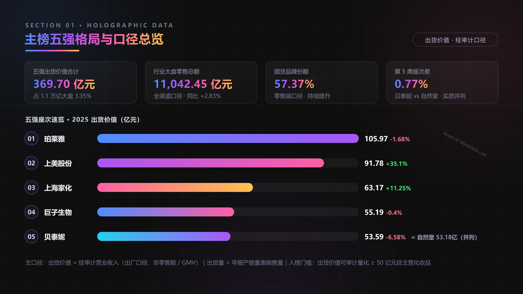Click the title "主榜五强格局与口径总览"
Screen dimensions: 523x294
tap(94, 39)
